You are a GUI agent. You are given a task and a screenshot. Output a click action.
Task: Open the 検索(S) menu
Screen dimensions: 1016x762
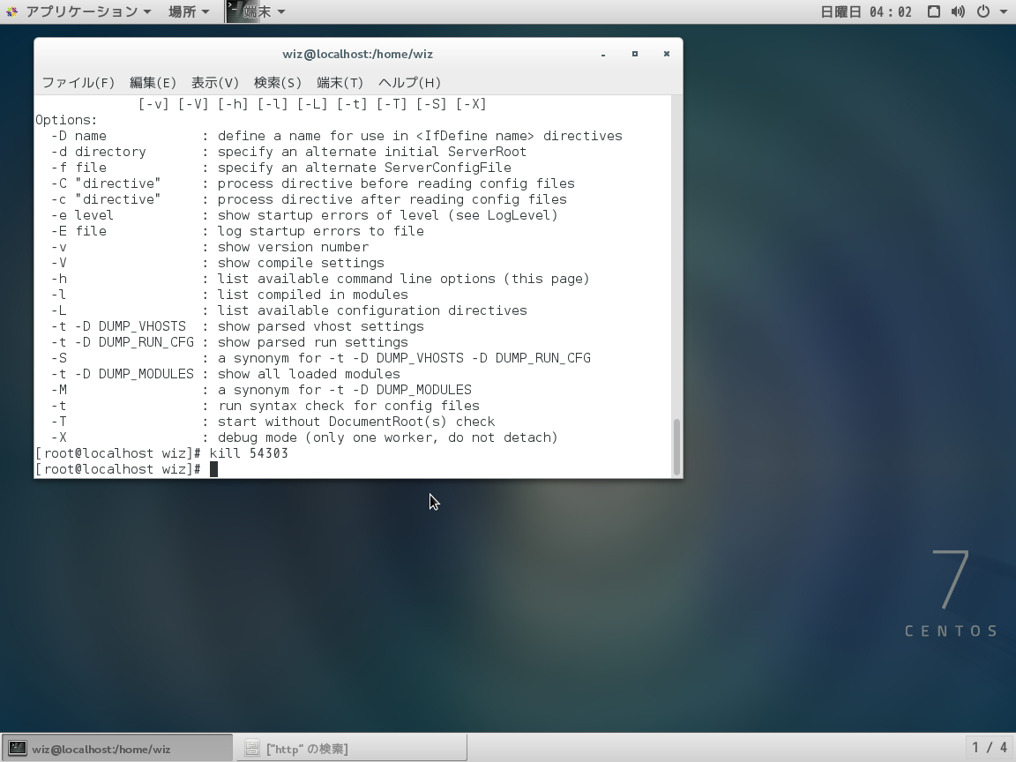[277, 83]
